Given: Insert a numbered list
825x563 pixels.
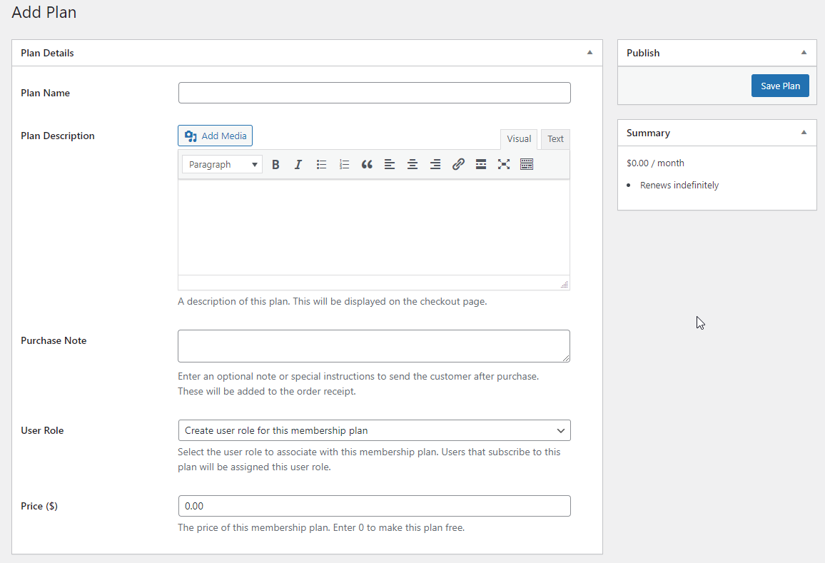Looking at the screenshot, I should (344, 164).
